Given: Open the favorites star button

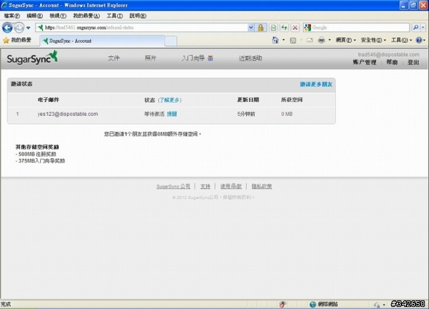Looking at the screenshot, I should [17, 40].
